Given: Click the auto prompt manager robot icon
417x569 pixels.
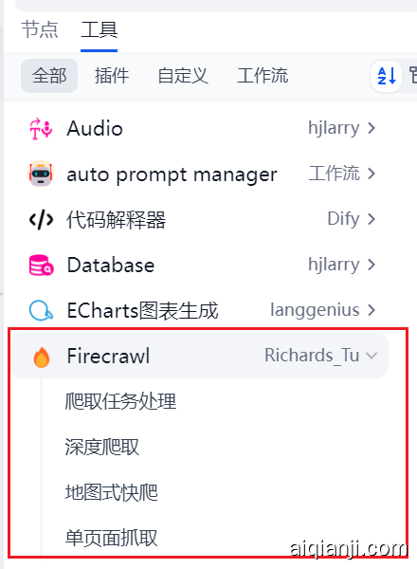Looking at the screenshot, I should point(41,174).
